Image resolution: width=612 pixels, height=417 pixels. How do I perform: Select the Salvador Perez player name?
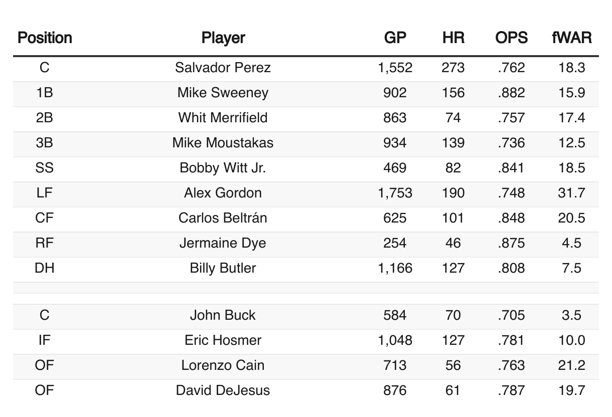(223, 68)
